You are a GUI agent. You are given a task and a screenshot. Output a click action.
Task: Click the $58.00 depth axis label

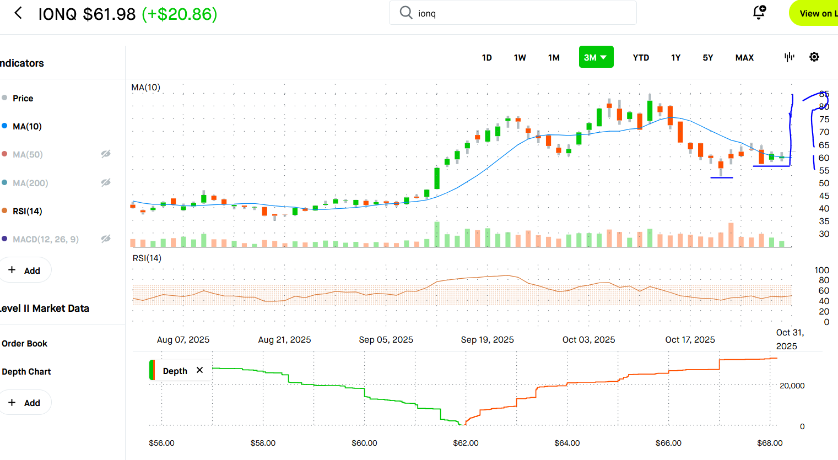click(x=263, y=443)
